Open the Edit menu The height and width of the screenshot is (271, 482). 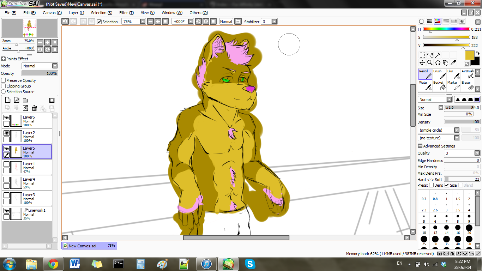pos(29,13)
